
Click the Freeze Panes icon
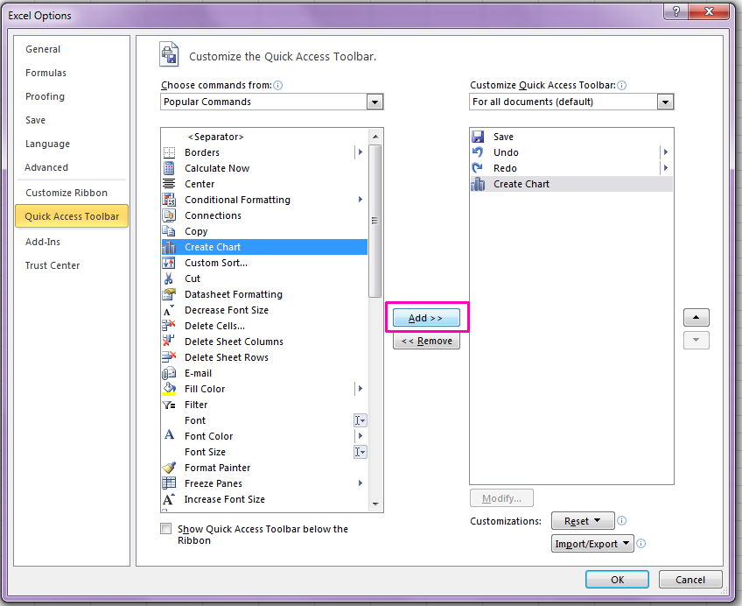click(169, 483)
